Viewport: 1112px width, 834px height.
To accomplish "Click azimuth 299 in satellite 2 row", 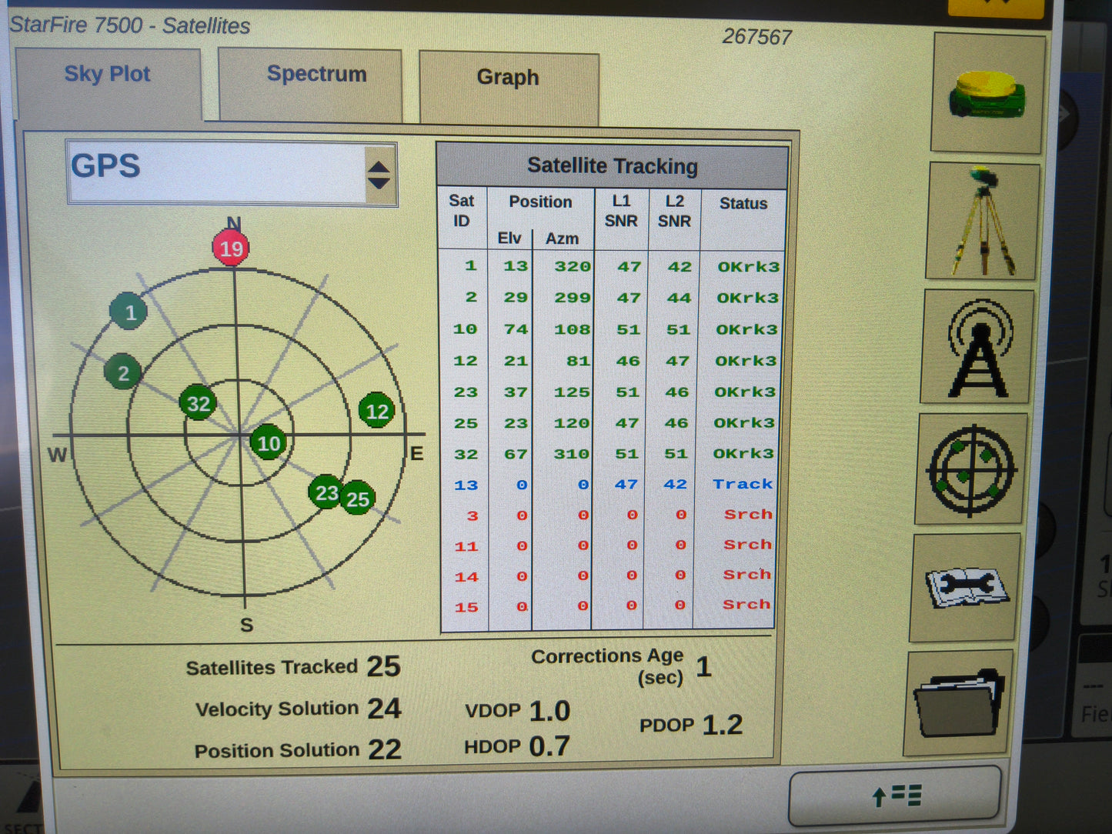I will click(x=573, y=298).
